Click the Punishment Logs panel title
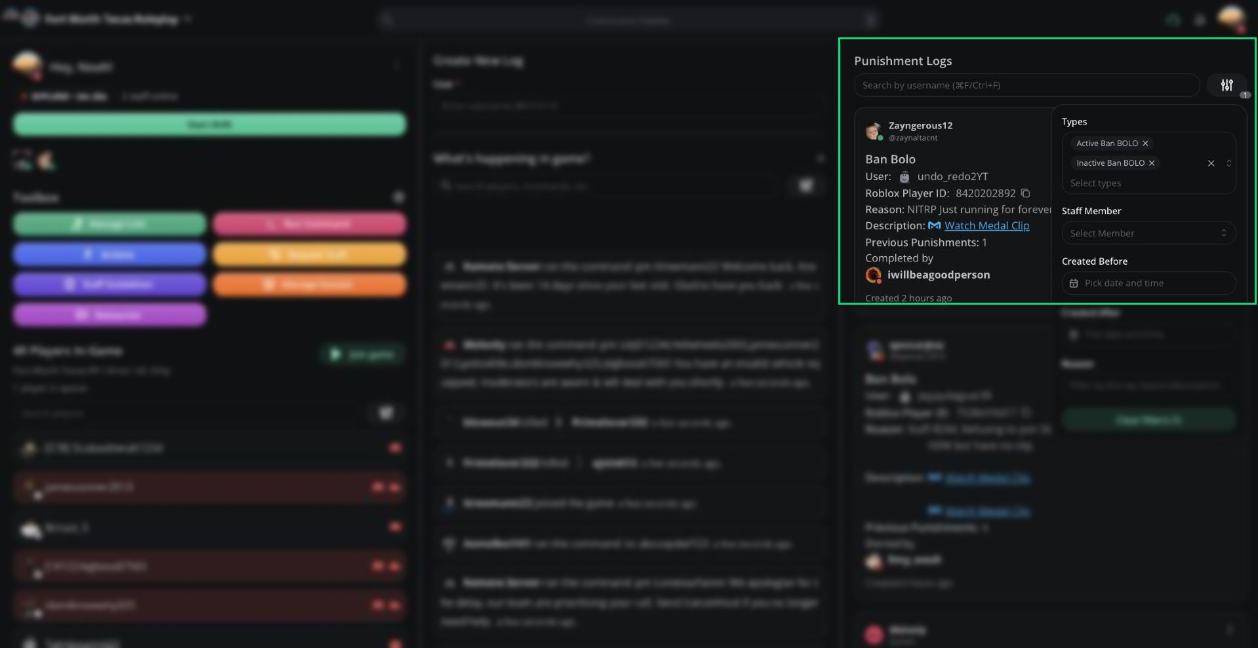The height and width of the screenshot is (648, 1258). (903, 61)
